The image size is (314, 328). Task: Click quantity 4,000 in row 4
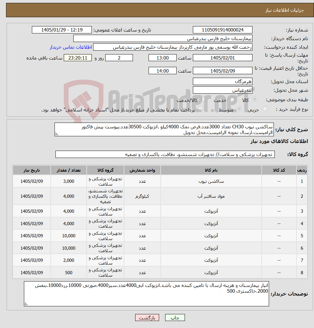pos(69,224)
